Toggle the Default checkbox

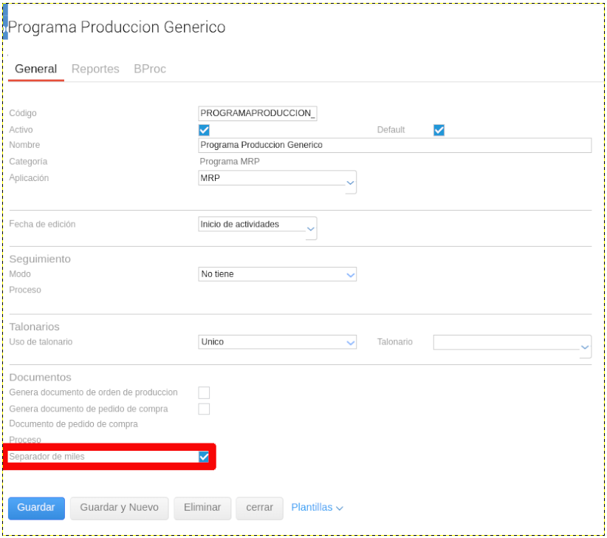(x=439, y=130)
